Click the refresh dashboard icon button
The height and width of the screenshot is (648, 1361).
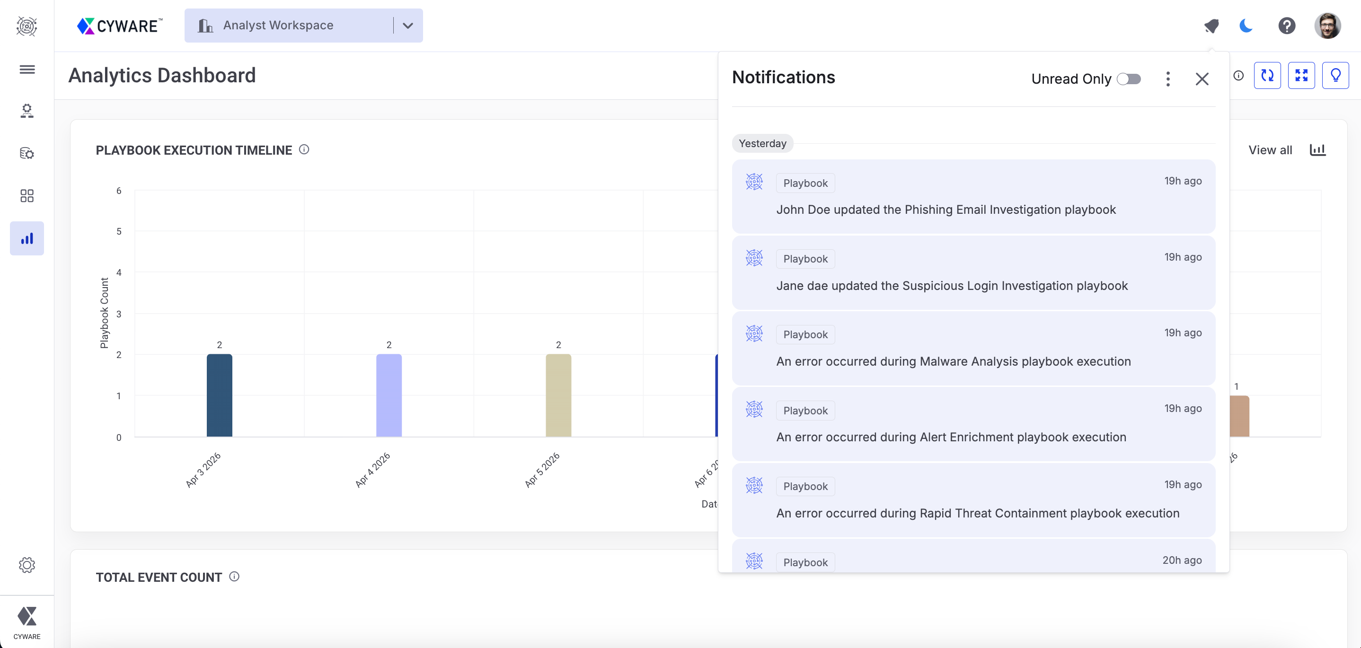click(x=1267, y=76)
